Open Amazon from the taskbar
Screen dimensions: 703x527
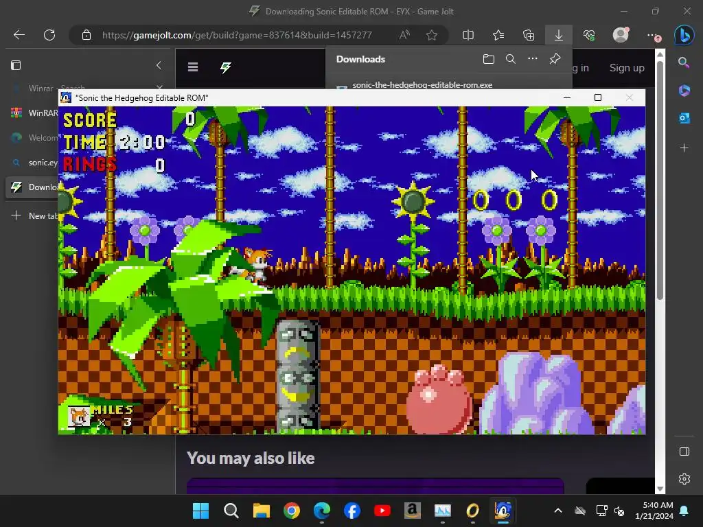tap(413, 511)
